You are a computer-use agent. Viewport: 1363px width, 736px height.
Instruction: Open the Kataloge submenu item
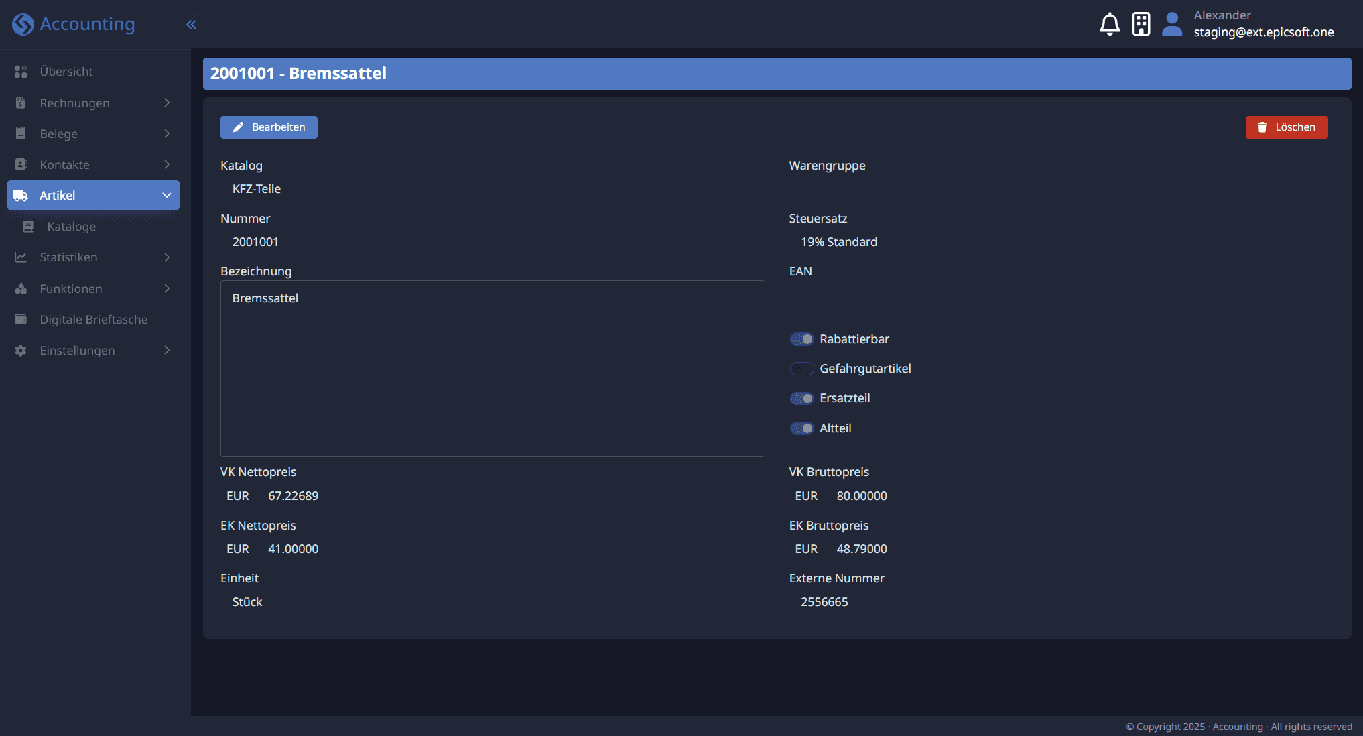point(93,227)
